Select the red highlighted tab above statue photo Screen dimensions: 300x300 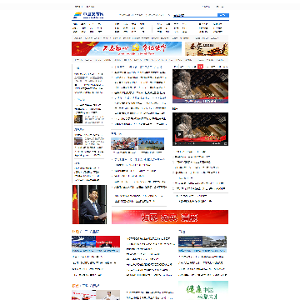201,67
